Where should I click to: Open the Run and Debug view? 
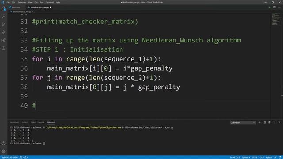point(4,32)
